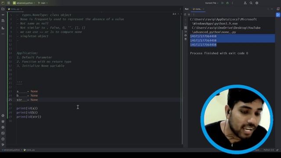Open the Notifications bell icon
Image resolution: width=281 pixels, height=158 pixels.
pos(278,9)
